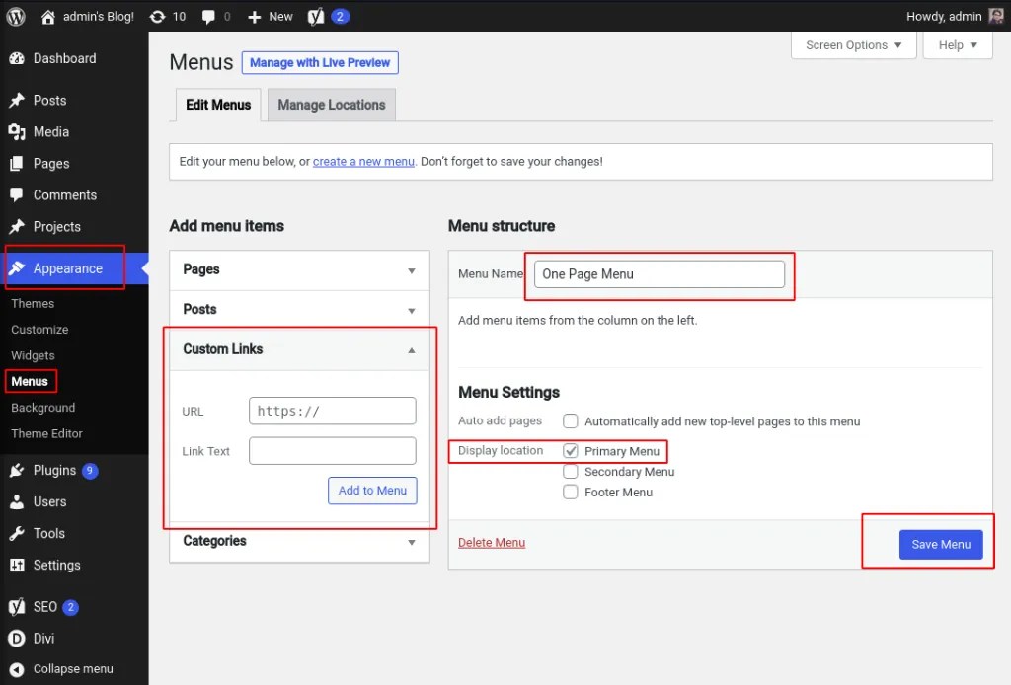The width and height of the screenshot is (1011, 685).
Task: Open the Plugins sidebar icon
Action: click(17, 470)
